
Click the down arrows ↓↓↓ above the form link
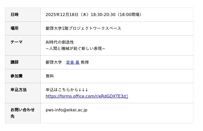[83, 90]
